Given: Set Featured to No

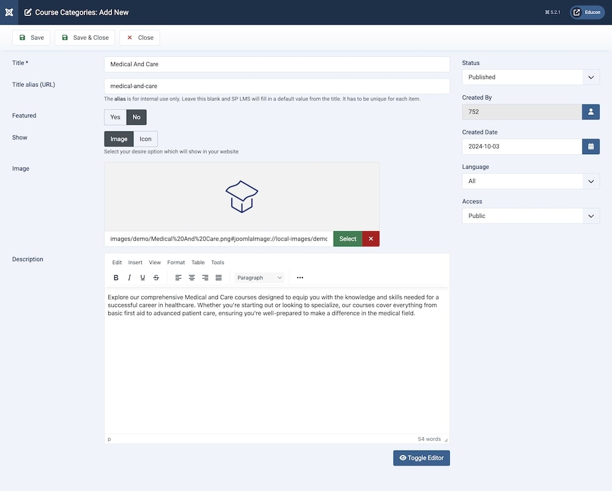Looking at the screenshot, I should 136,117.
